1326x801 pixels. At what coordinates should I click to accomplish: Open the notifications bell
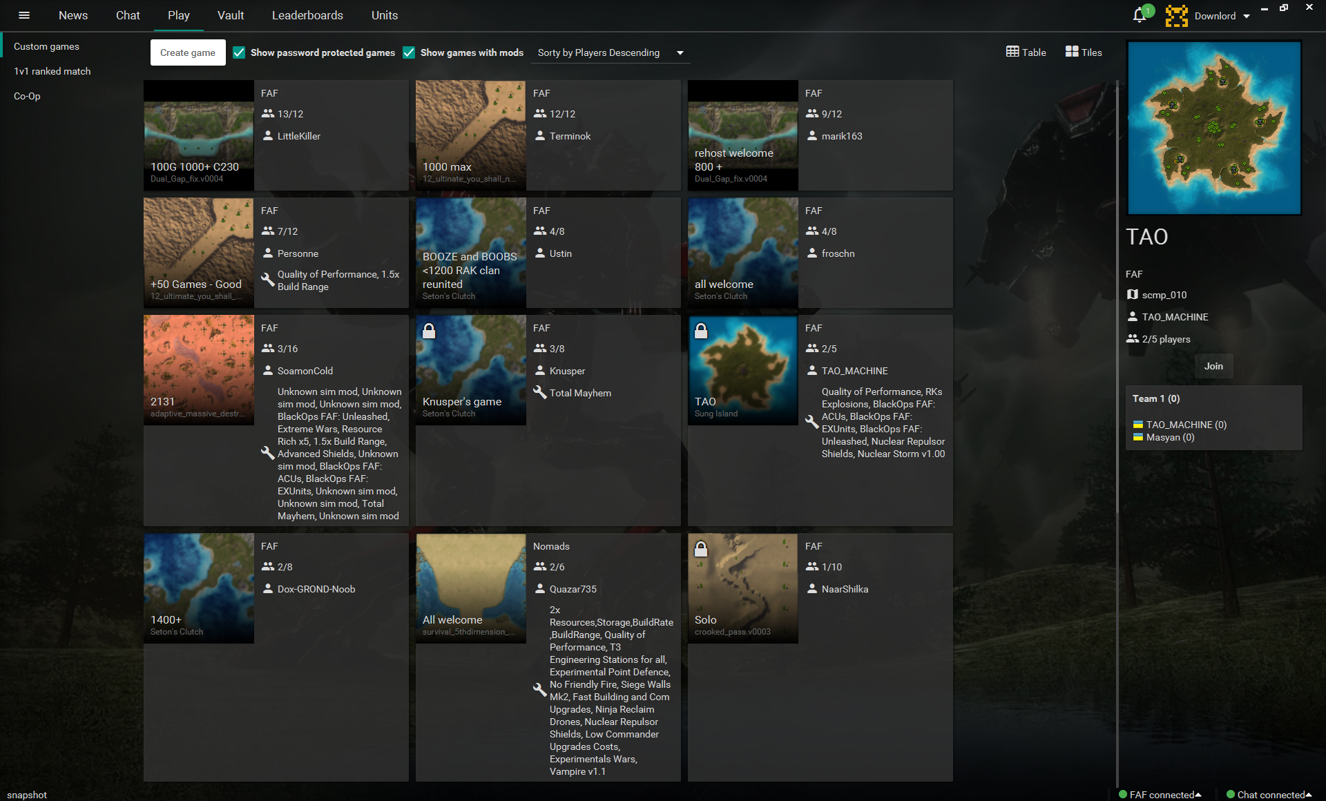click(1137, 15)
